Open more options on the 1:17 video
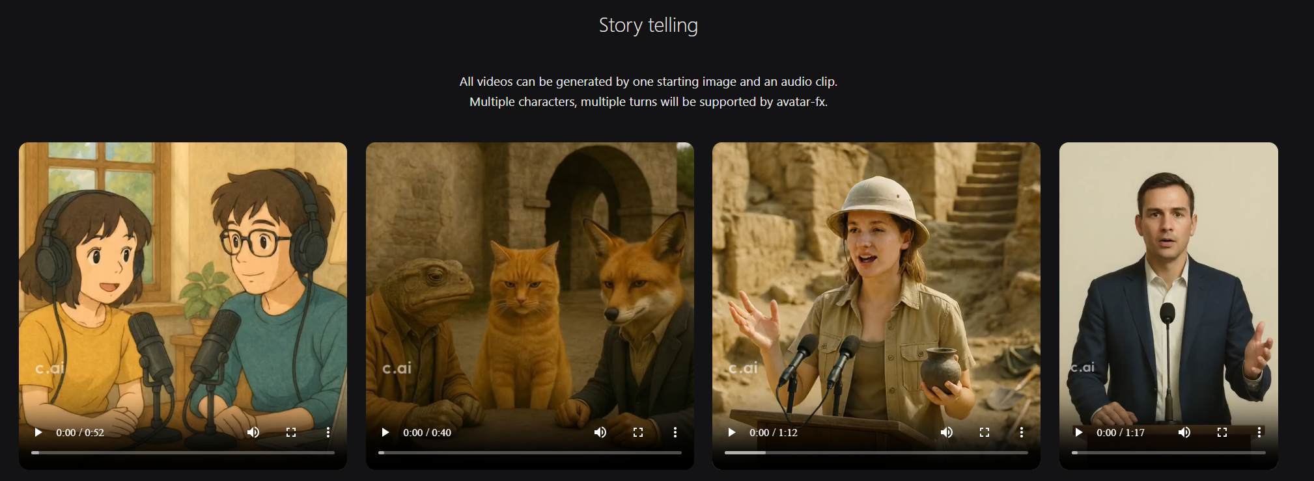 click(1259, 432)
